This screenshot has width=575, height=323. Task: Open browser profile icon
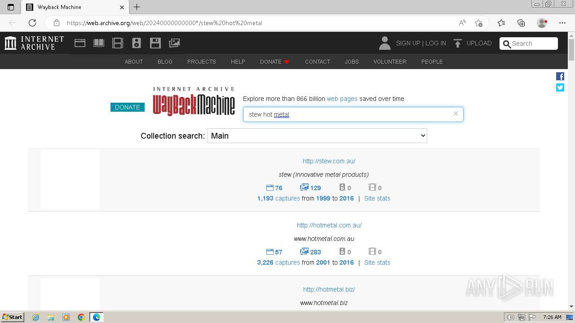[542, 23]
